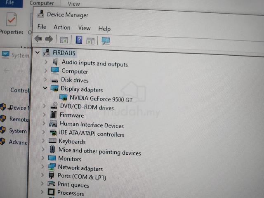
Task: Select Mice and other pointing devices label
Action: coord(100,151)
